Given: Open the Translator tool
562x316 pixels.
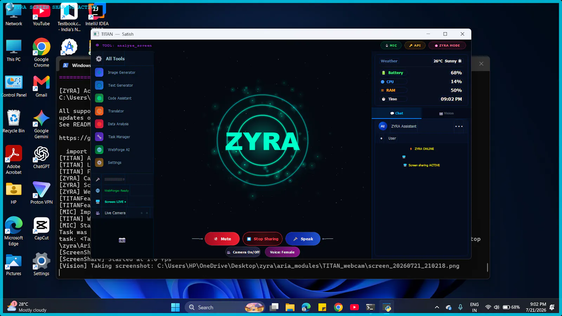Looking at the screenshot, I should 122,111.
